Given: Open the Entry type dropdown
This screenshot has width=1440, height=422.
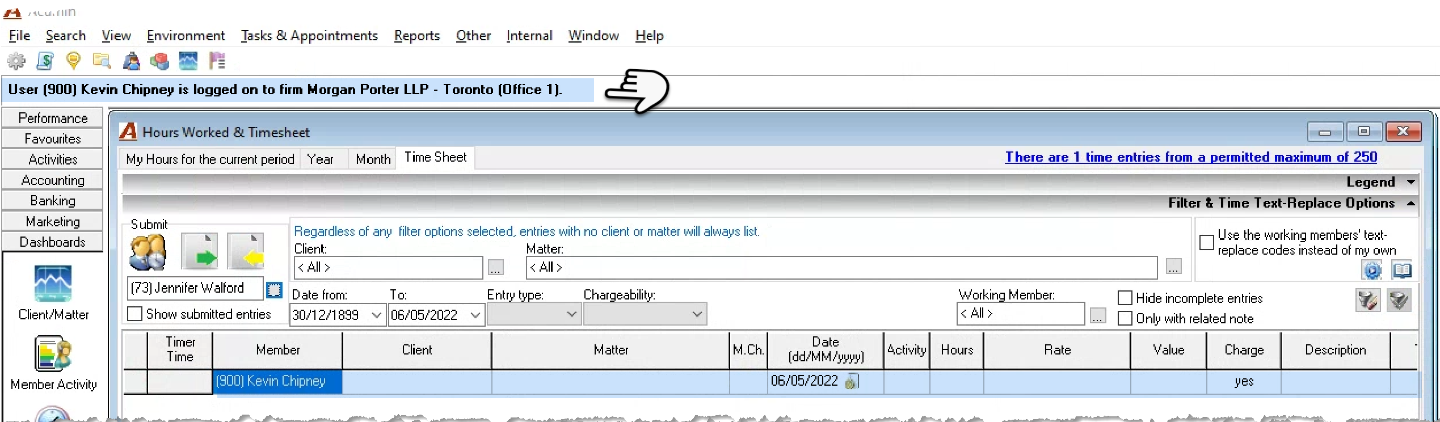Looking at the screenshot, I should pos(534,314).
